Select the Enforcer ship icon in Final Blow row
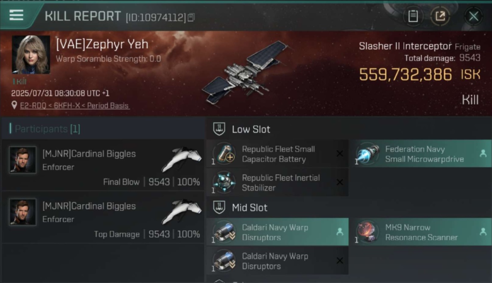Image resolution: width=492 pixels, height=283 pixels. coord(181,159)
